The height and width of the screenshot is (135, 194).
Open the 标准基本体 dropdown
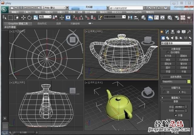tap(176, 43)
